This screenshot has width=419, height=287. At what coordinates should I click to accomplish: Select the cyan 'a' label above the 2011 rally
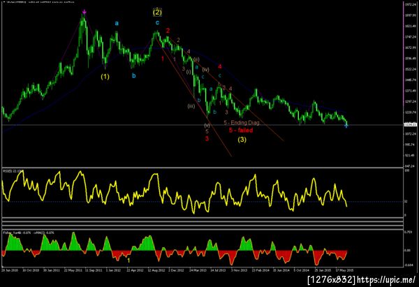coord(117,23)
